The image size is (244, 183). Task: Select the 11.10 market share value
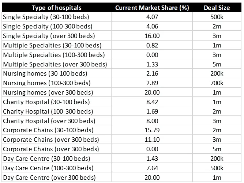(152, 140)
